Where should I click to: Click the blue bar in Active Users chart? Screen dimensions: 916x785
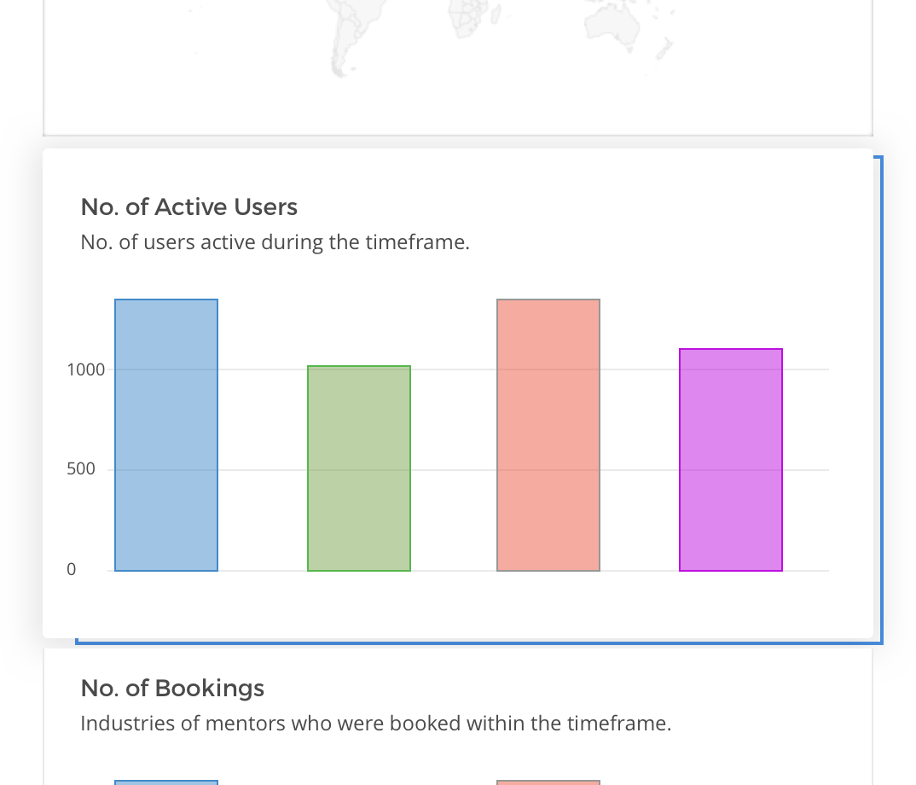pyautogui.click(x=166, y=435)
